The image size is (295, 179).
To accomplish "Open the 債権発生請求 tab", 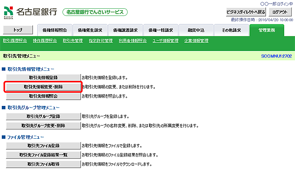I will coord(90,30).
